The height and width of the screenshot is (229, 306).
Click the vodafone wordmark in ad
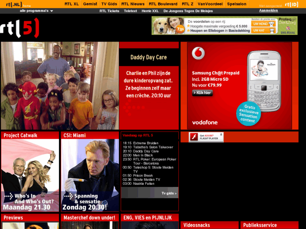205,122
